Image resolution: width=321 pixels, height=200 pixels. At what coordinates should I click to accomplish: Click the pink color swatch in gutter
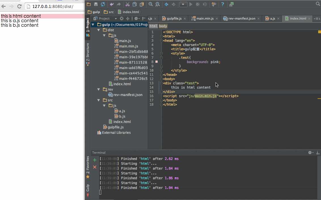157,62
